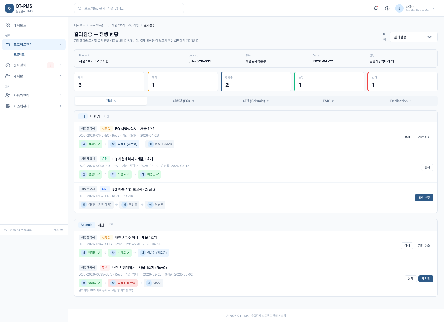Click the 프로젝트관리 folder icon
The image size is (444, 322).
(x=8, y=45)
